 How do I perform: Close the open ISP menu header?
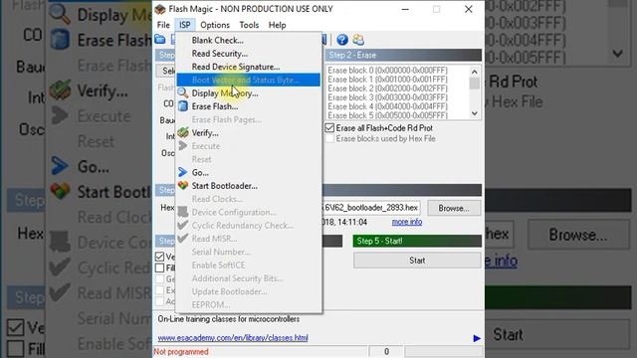click(x=185, y=25)
